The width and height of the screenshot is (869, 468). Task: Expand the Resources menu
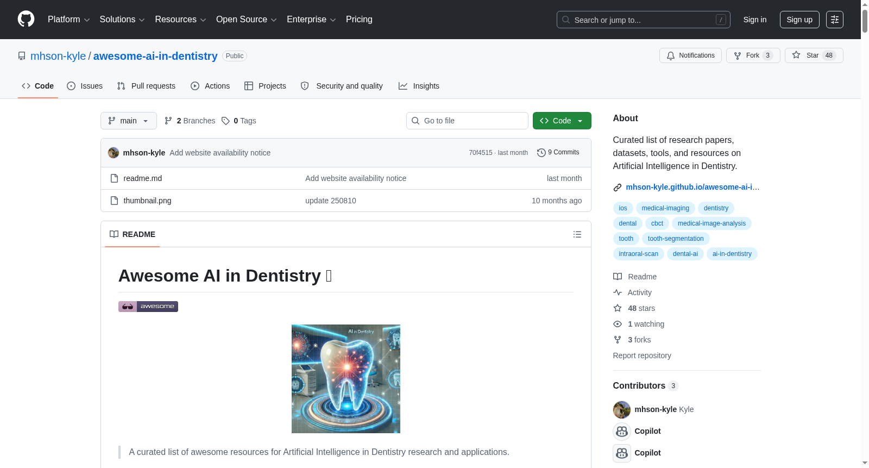click(181, 20)
